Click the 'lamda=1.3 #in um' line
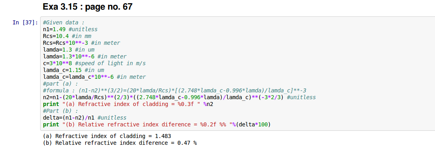Viewport: 435px width, 150px height. (x=69, y=50)
